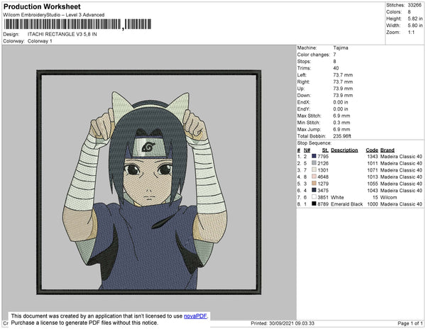
Task: Click the Trims value '40'
Action: click(336, 68)
